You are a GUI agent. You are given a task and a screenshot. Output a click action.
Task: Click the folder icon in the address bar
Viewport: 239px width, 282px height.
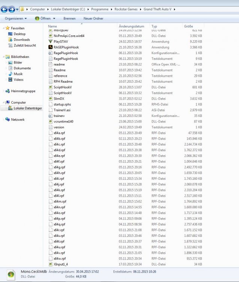tap(22, 9)
